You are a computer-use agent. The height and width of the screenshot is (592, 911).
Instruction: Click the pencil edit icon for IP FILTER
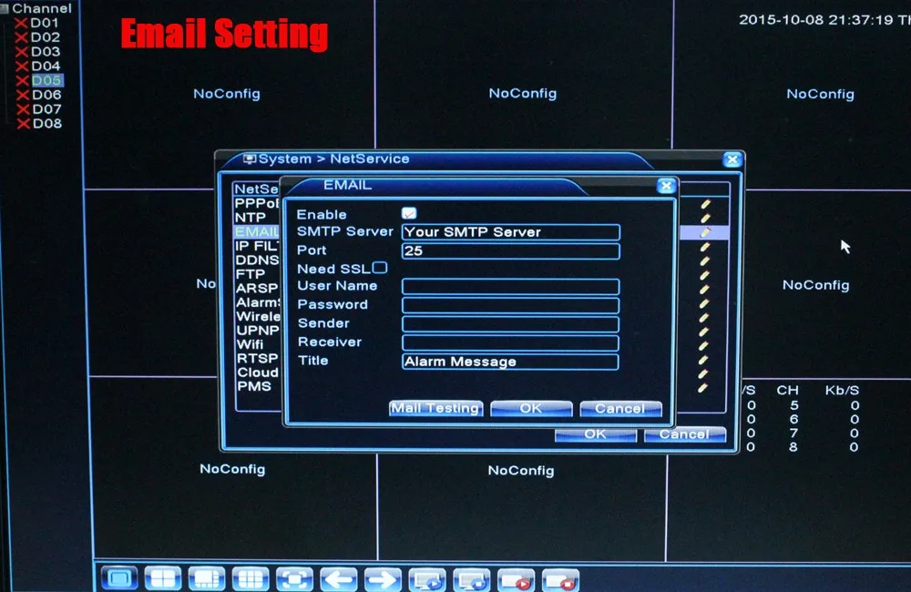tap(705, 246)
